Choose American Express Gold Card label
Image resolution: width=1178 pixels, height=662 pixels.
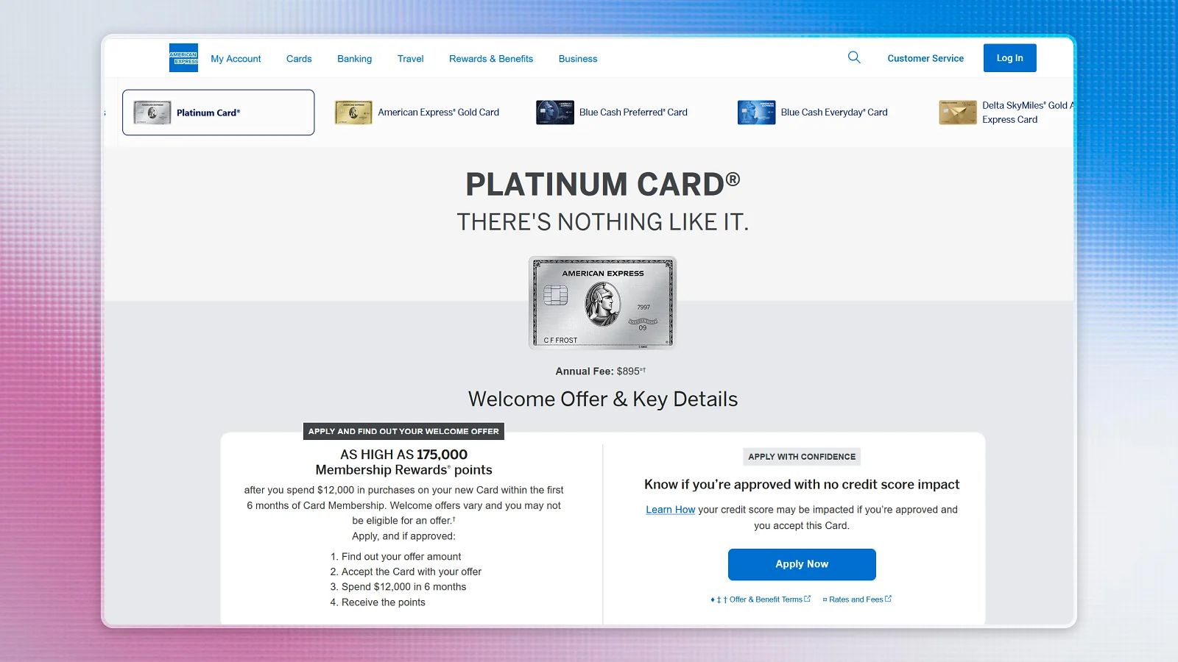point(439,113)
